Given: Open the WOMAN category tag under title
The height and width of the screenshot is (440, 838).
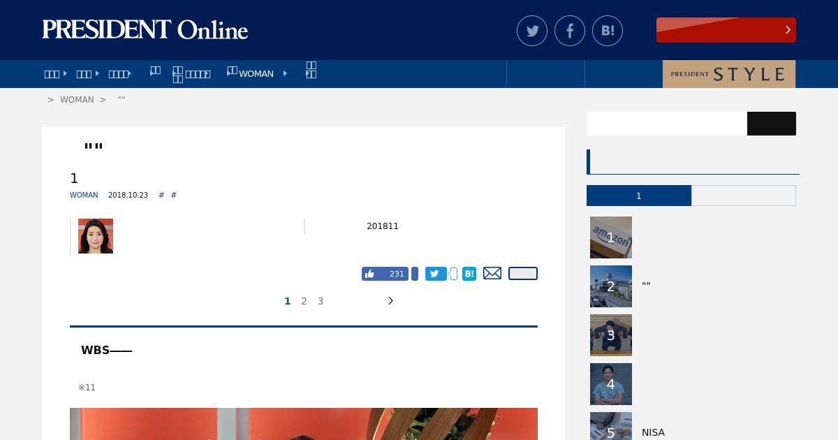Looking at the screenshot, I should (84, 195).
